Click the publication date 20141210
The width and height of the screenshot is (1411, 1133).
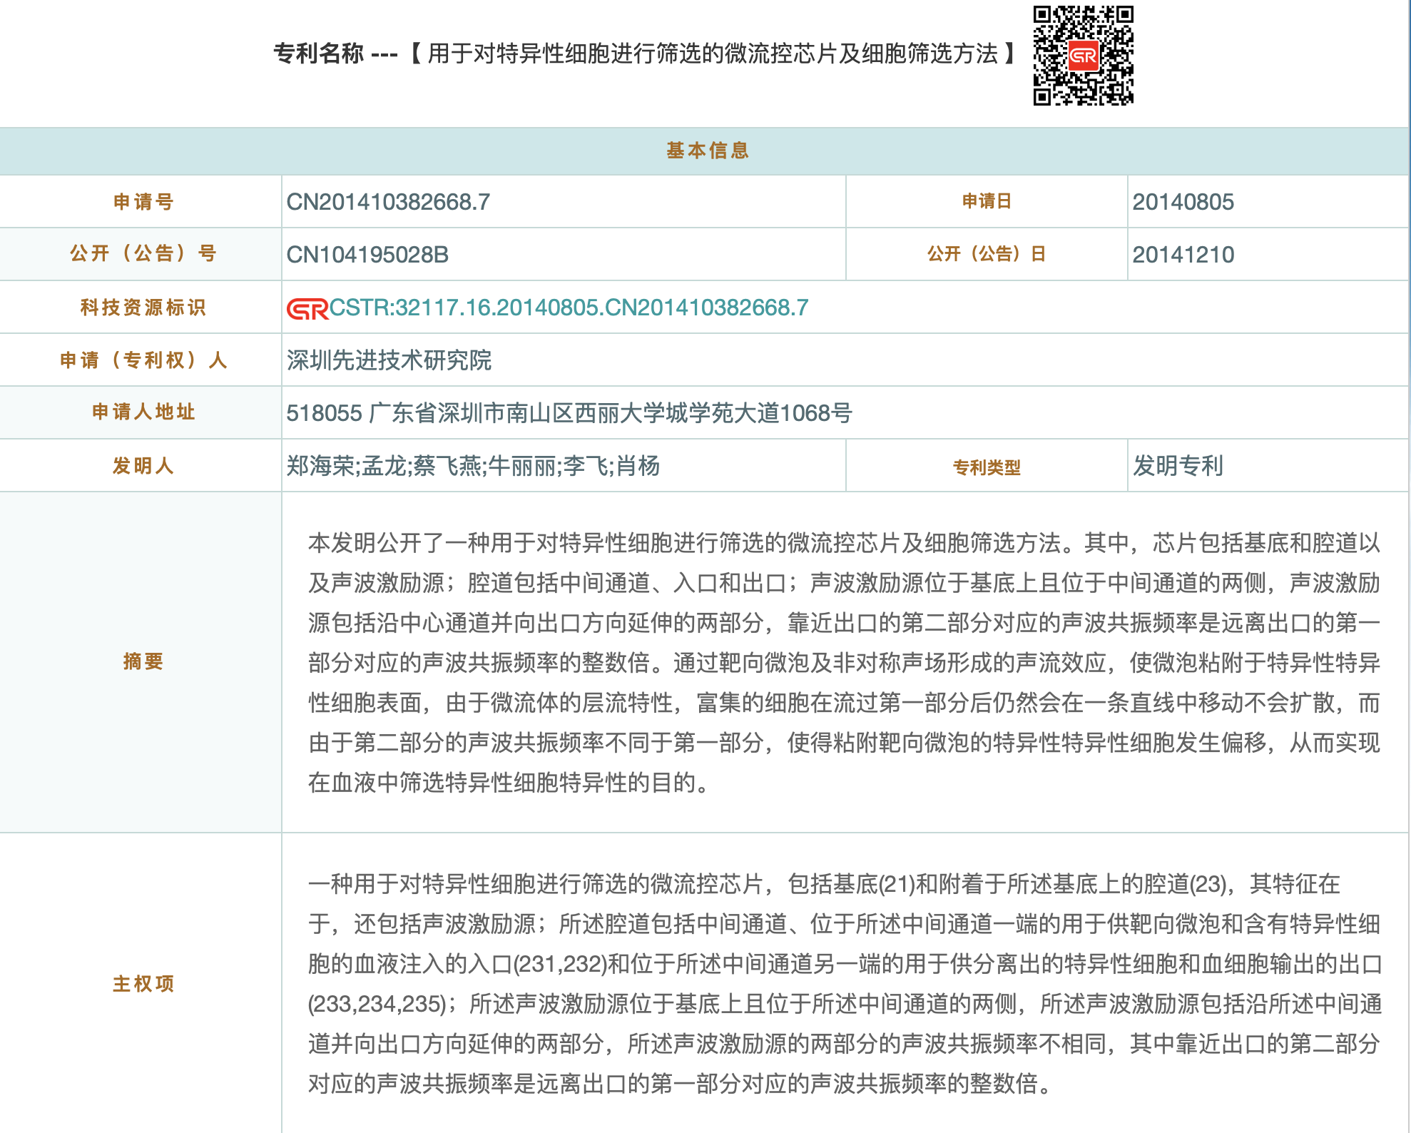[1183, 255]
